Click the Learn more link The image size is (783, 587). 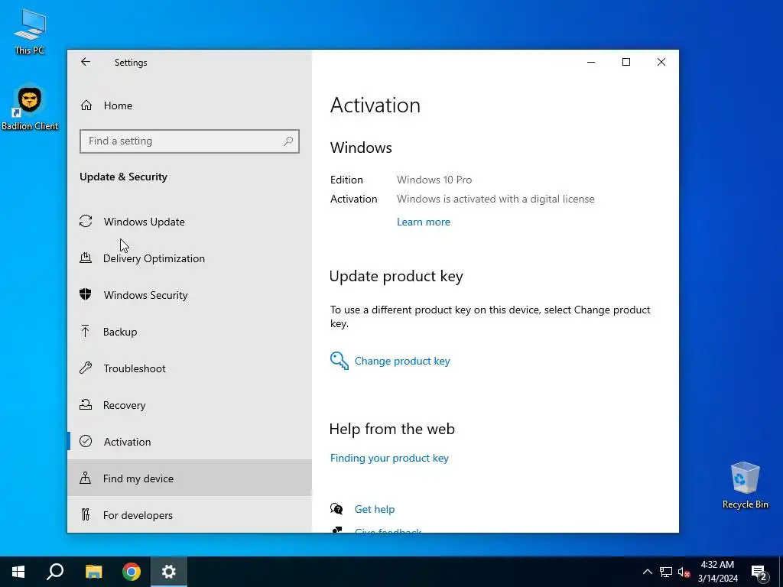point(424,222)
